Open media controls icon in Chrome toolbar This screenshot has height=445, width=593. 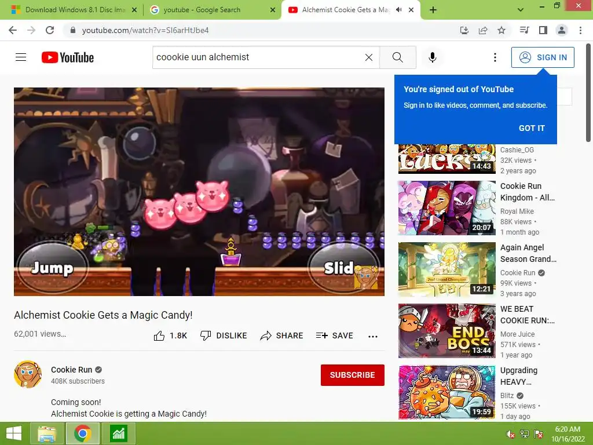[x=524, y=30]
